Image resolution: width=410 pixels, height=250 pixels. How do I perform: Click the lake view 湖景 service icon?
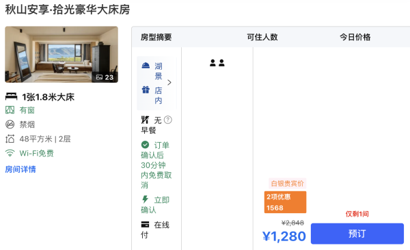pos(146,66)
